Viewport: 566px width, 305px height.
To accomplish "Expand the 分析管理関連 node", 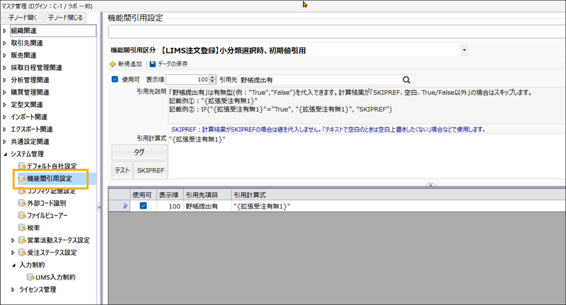I will 5,80.
